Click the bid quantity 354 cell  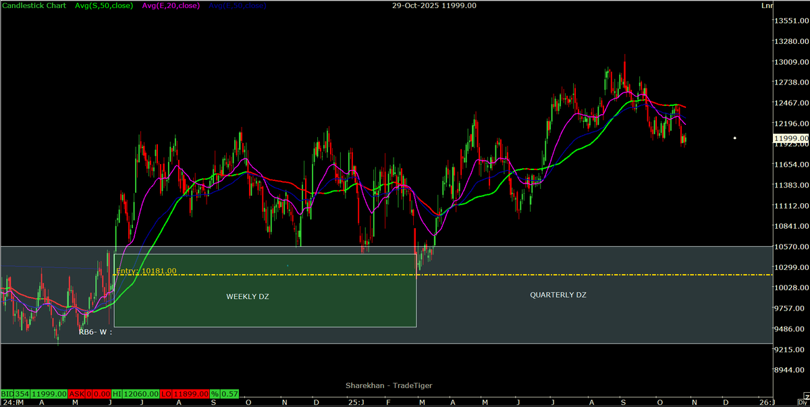pyautogui.click(x=21, y=394)
